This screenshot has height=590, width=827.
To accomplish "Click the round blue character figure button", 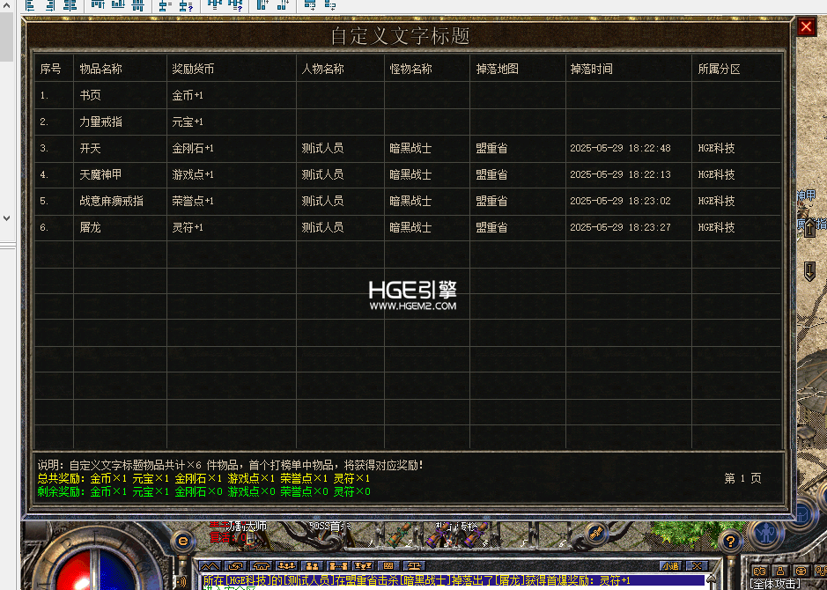I will [x=765, y=533].
